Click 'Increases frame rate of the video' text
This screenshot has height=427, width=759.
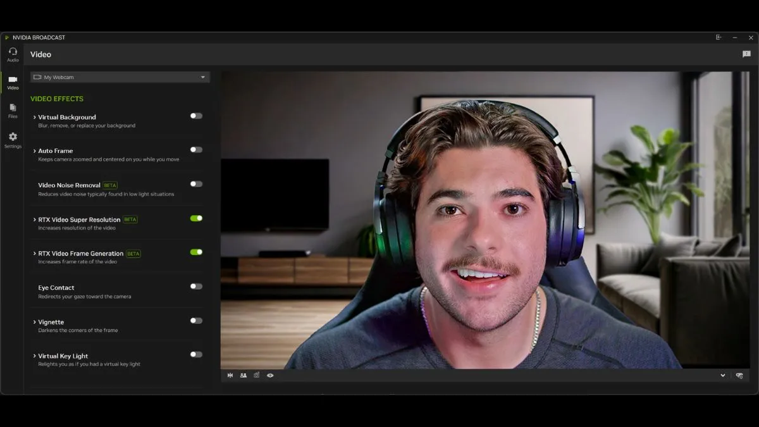pos(78,262)
